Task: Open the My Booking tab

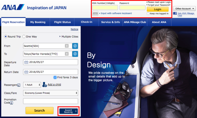Action: pos(38,22)
